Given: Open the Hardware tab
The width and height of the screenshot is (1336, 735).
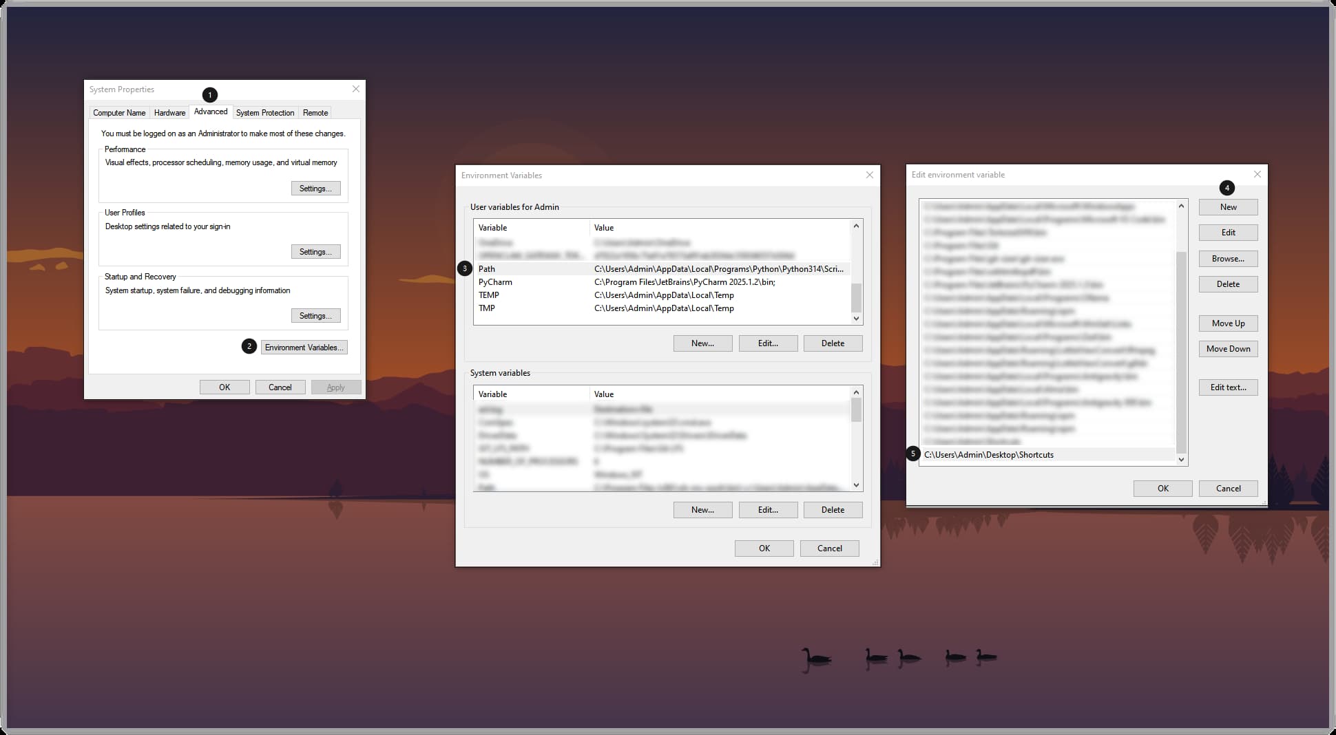Looking at the screenshot, I should click(169, 113).
